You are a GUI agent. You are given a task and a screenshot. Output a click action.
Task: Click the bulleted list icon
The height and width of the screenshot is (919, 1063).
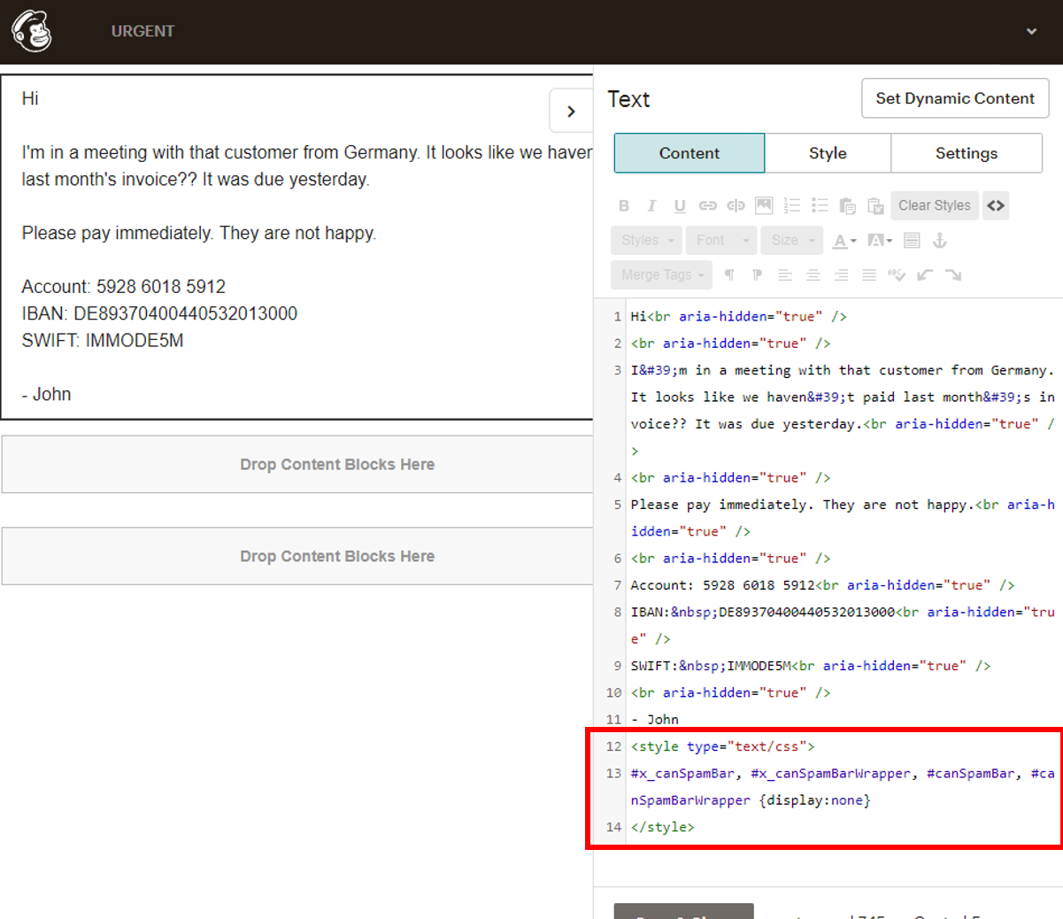pos(820,205)
